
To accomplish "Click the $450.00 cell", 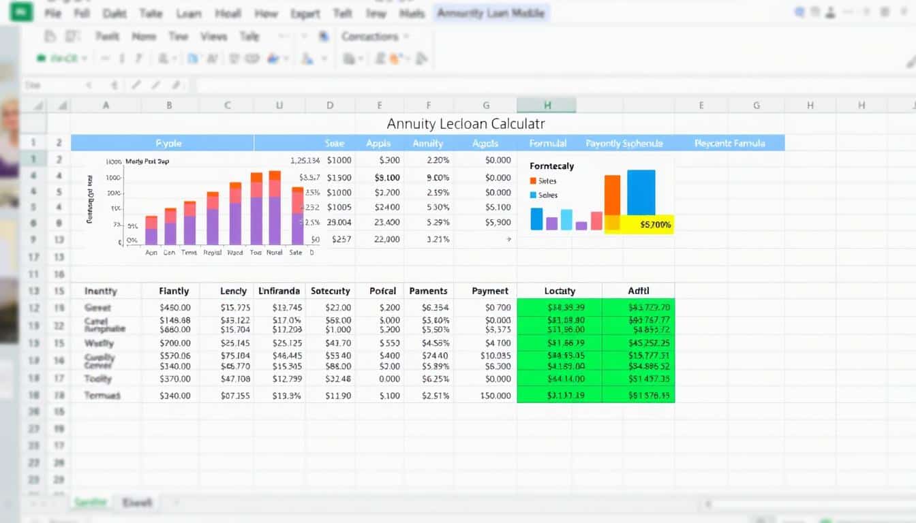I will point(175,308).
